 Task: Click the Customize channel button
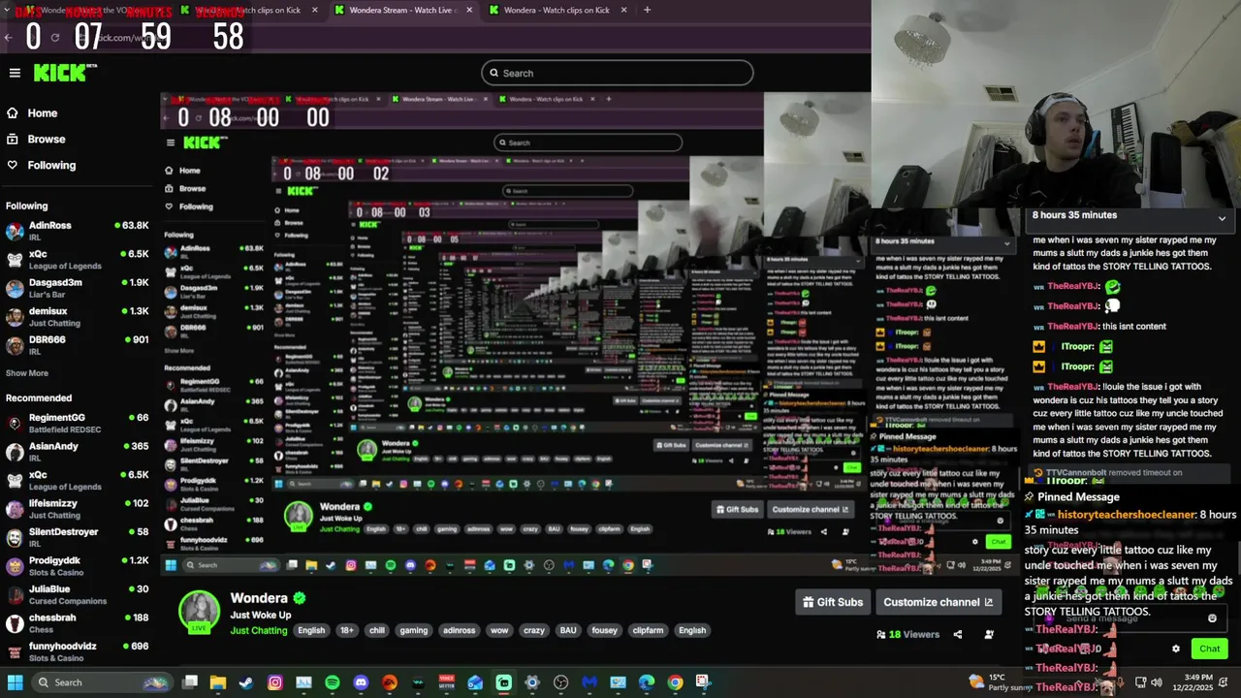click(938, 602)
